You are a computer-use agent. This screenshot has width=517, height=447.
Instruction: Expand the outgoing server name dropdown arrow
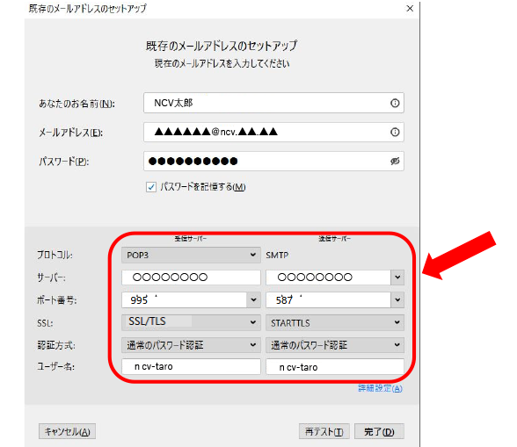click(x=397, y=278)
